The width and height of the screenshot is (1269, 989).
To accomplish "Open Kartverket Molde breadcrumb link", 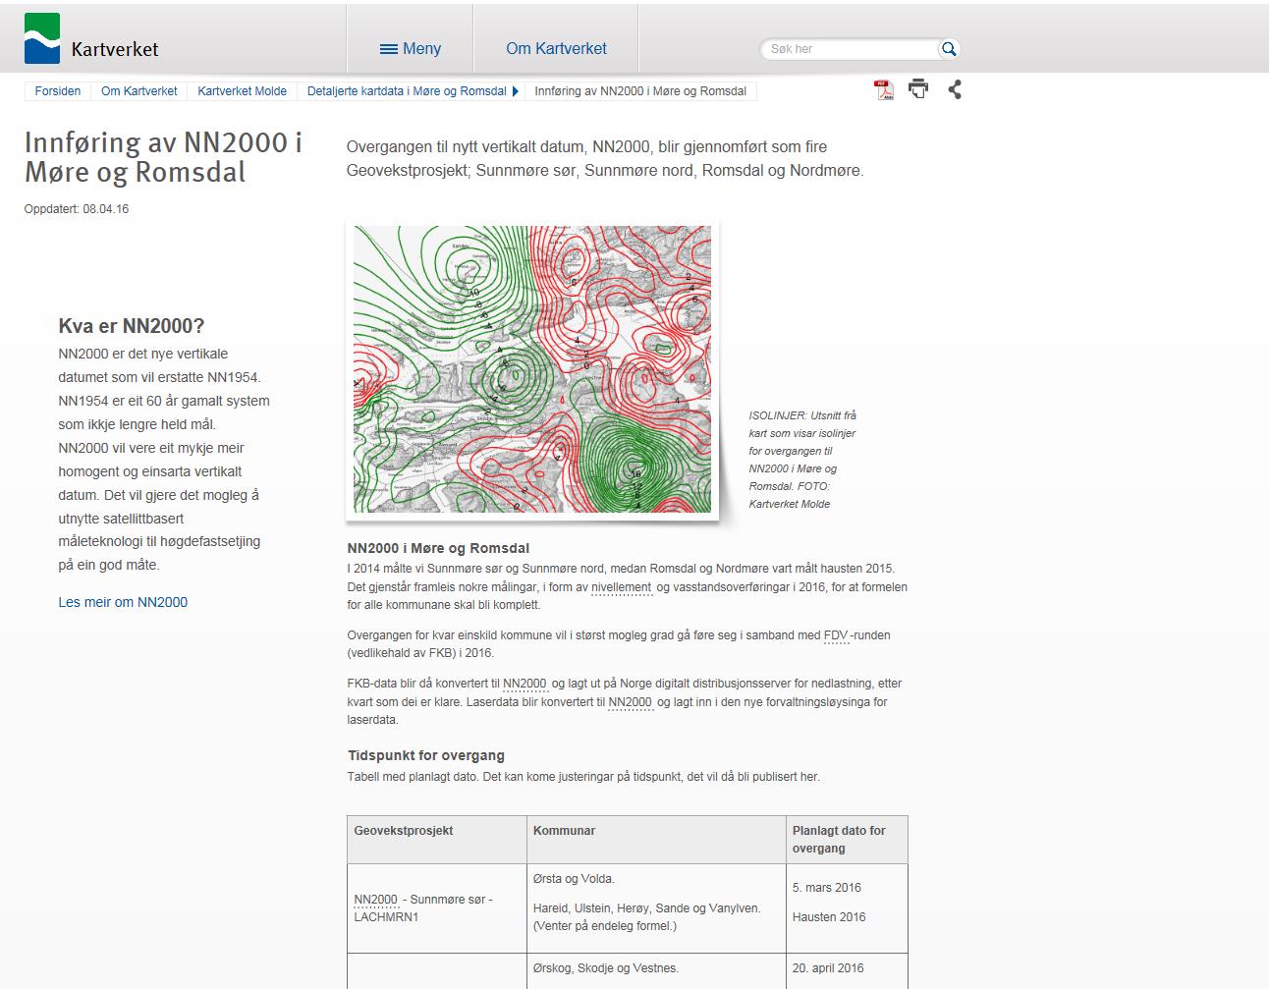I will 243,91.
